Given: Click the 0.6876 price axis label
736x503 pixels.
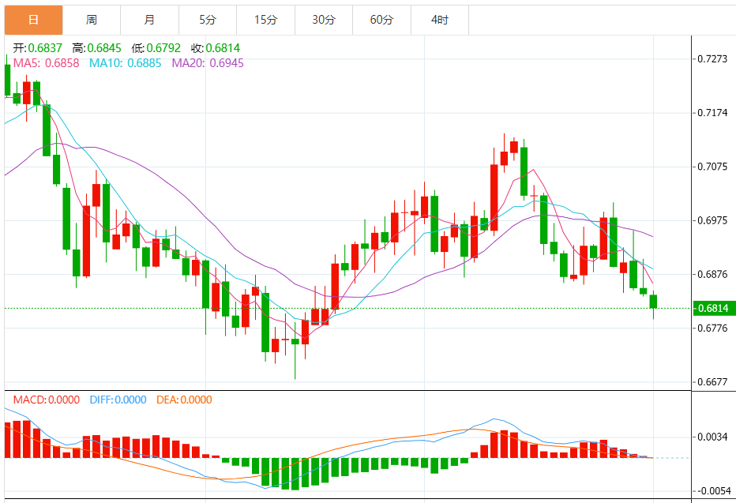Looking at the screenshot, I should (x=712, y=274).
